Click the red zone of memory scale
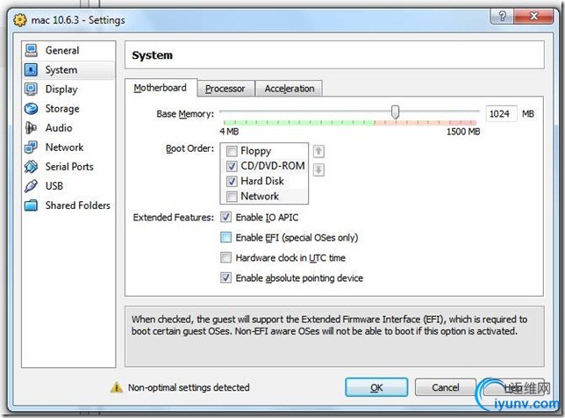 point(462,123)
